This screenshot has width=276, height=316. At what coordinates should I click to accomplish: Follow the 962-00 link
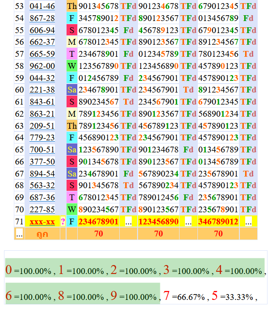42,66
